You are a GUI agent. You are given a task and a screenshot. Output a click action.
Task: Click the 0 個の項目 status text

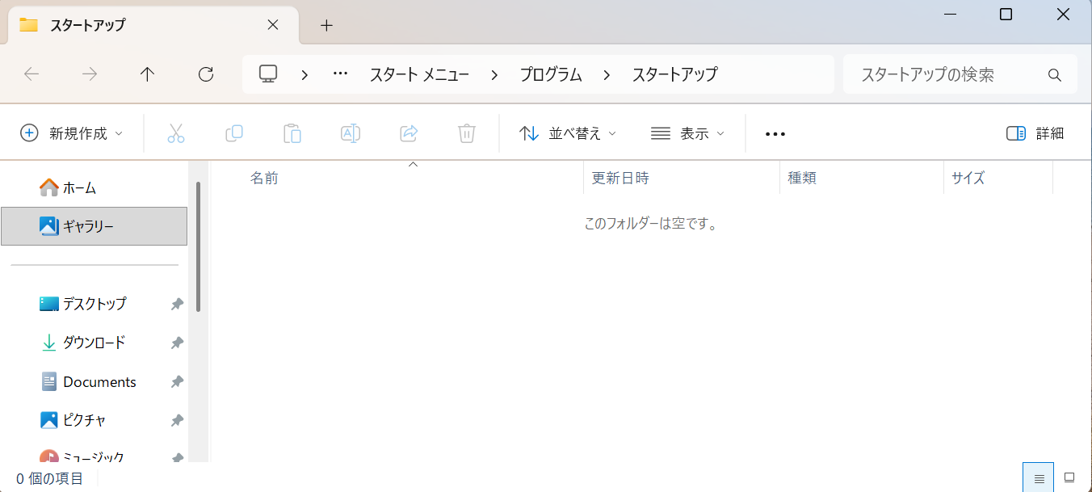[49, 478]
